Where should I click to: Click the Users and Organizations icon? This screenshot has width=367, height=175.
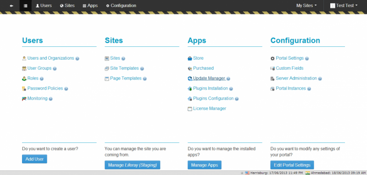pyautogui.click(x=24, y=59)
